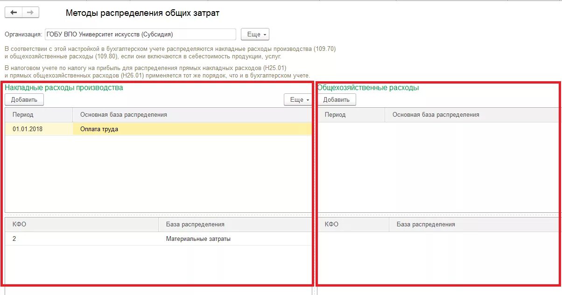Screen dimensions: 562x295
Task: Go back with the left arrow button
Action: tap(14, 13)
